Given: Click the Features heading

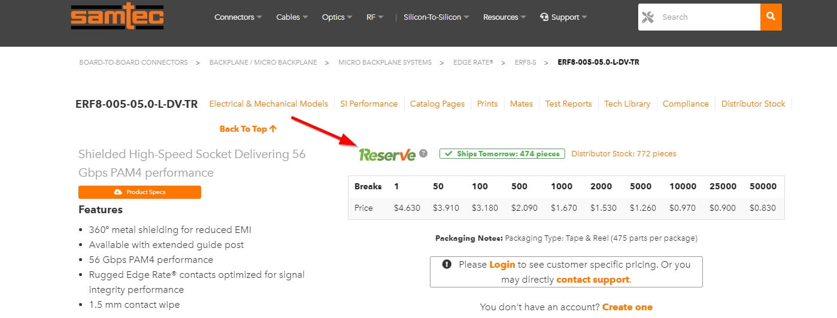Looking at the screenshot, I should pos(101,210).
